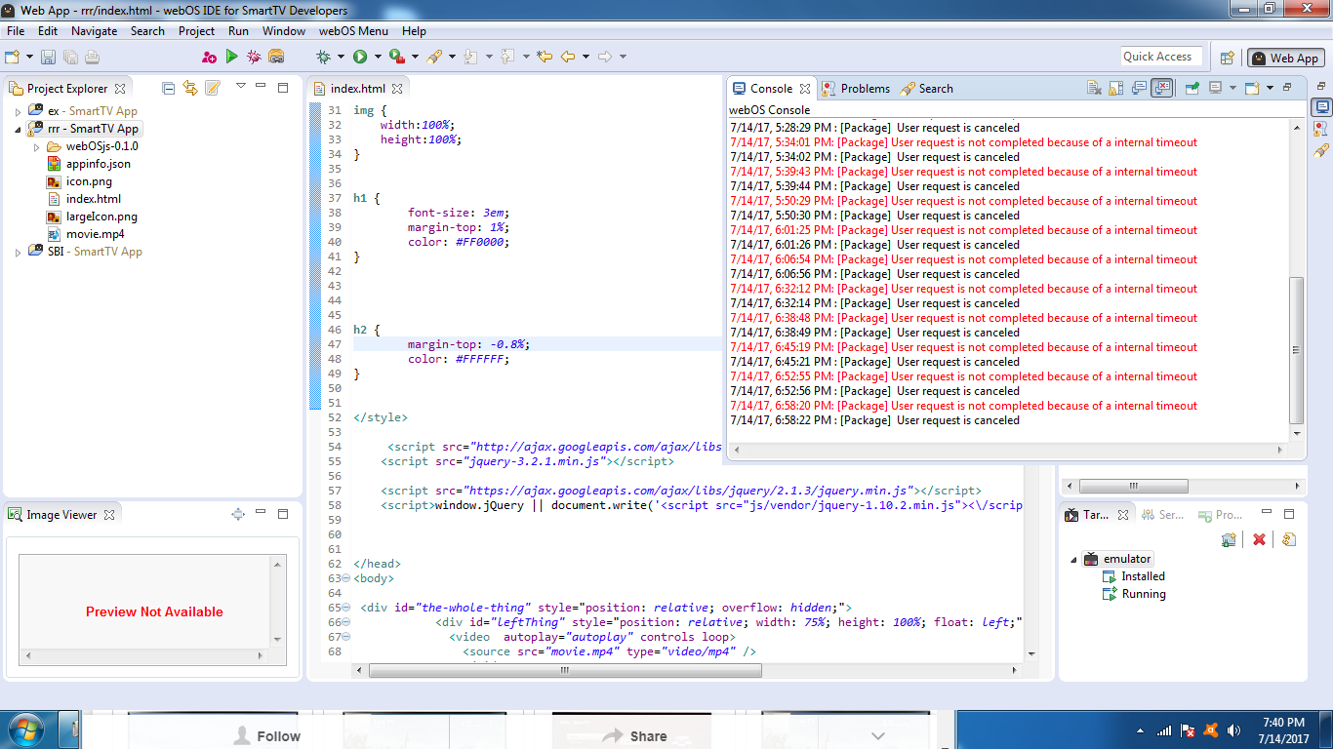This screenshot has width=1333, height=749.
Task: Open the Project Explorer View Menu triangle
Action: [x=241, y=87]
